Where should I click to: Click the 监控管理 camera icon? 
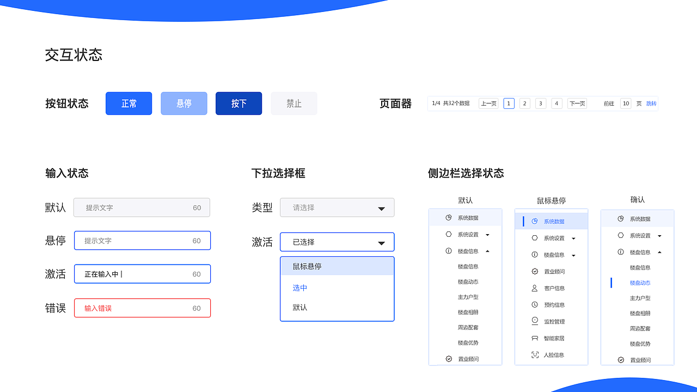coord(535,321)
